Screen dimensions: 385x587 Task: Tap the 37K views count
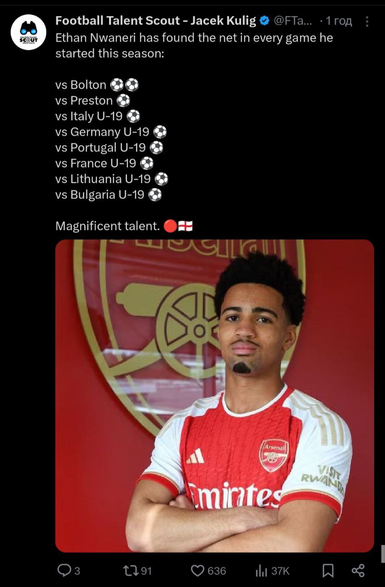coord(280,571)
